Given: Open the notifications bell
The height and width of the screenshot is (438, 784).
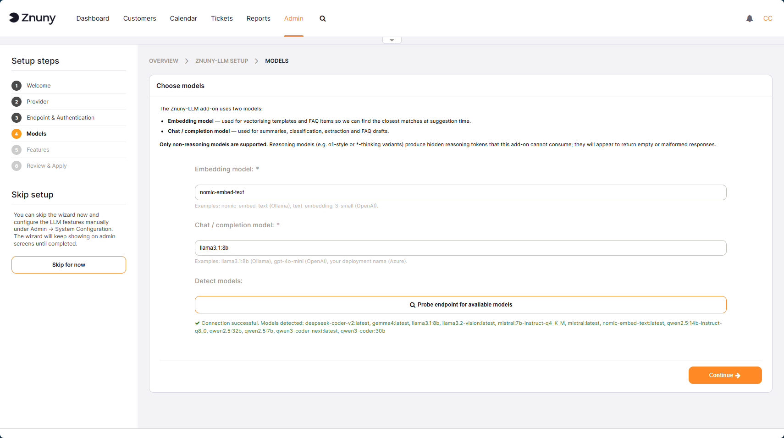Looking at the screenshot, I should [x=750, y=18].
